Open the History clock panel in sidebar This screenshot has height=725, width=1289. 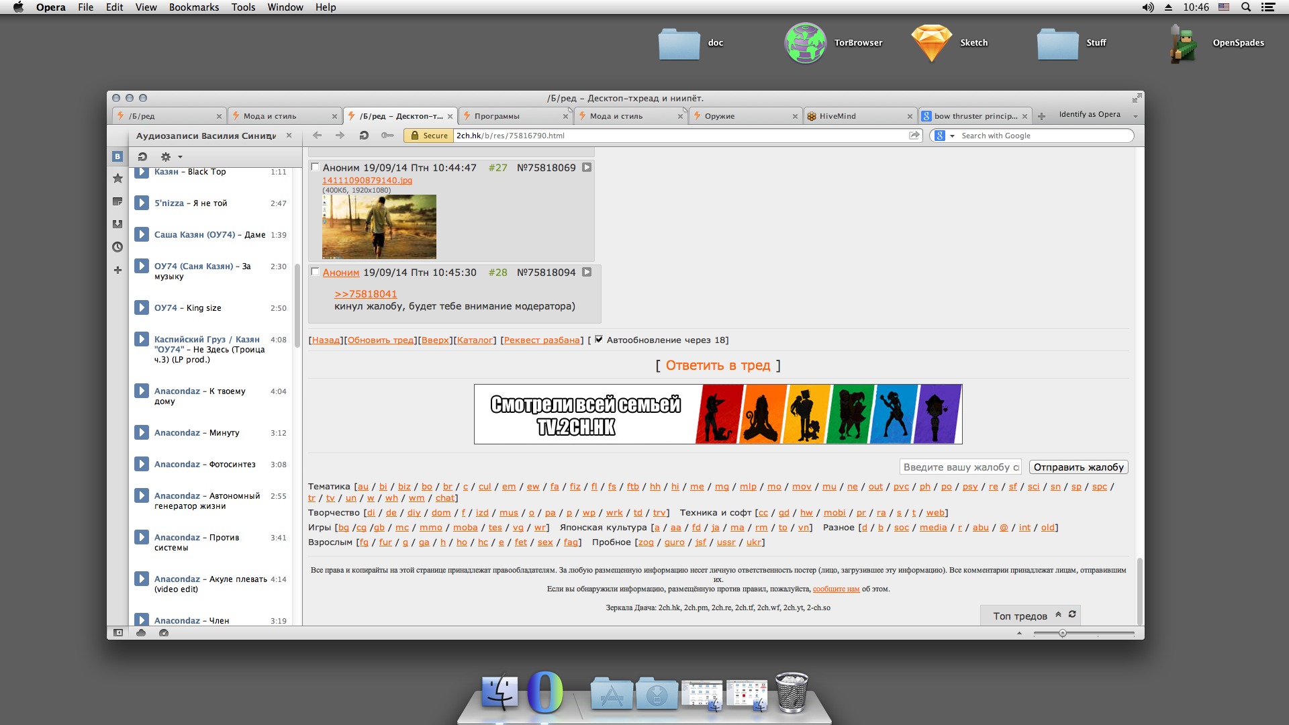click(x=117, y=247)
